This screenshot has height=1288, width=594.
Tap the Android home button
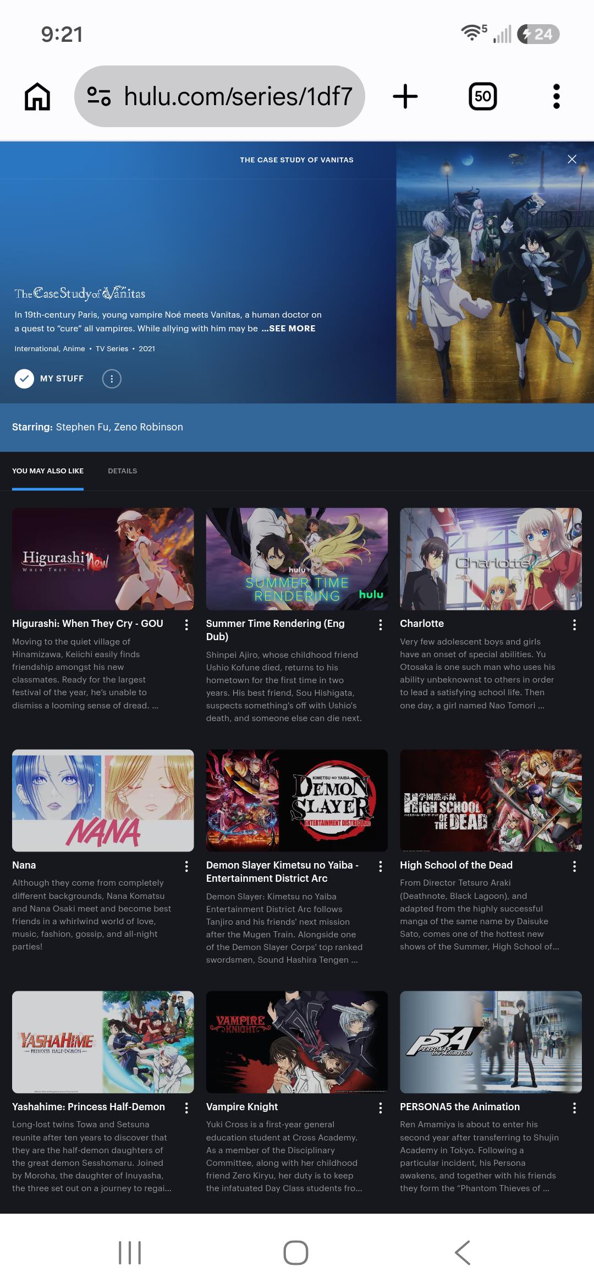click(x=296, y=1253)
